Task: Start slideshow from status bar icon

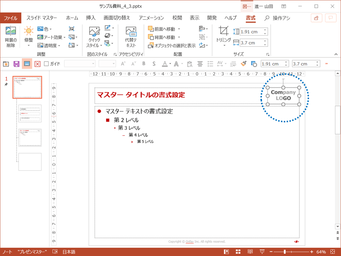Action: [262, 252]
